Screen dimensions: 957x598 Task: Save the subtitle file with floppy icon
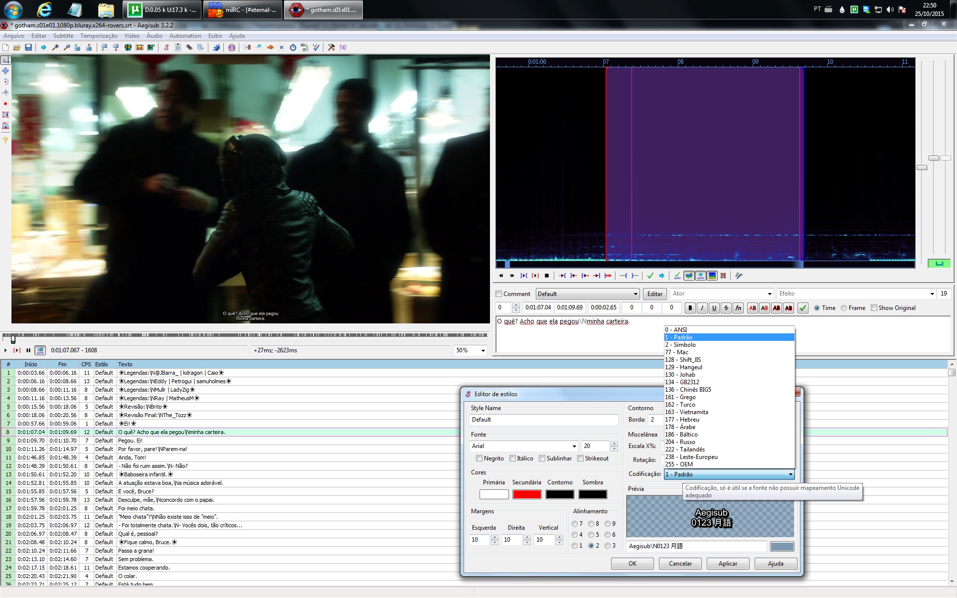[28, 47]
